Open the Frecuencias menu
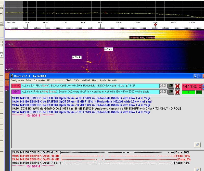The image size is (204, 171). pos(39,80)
